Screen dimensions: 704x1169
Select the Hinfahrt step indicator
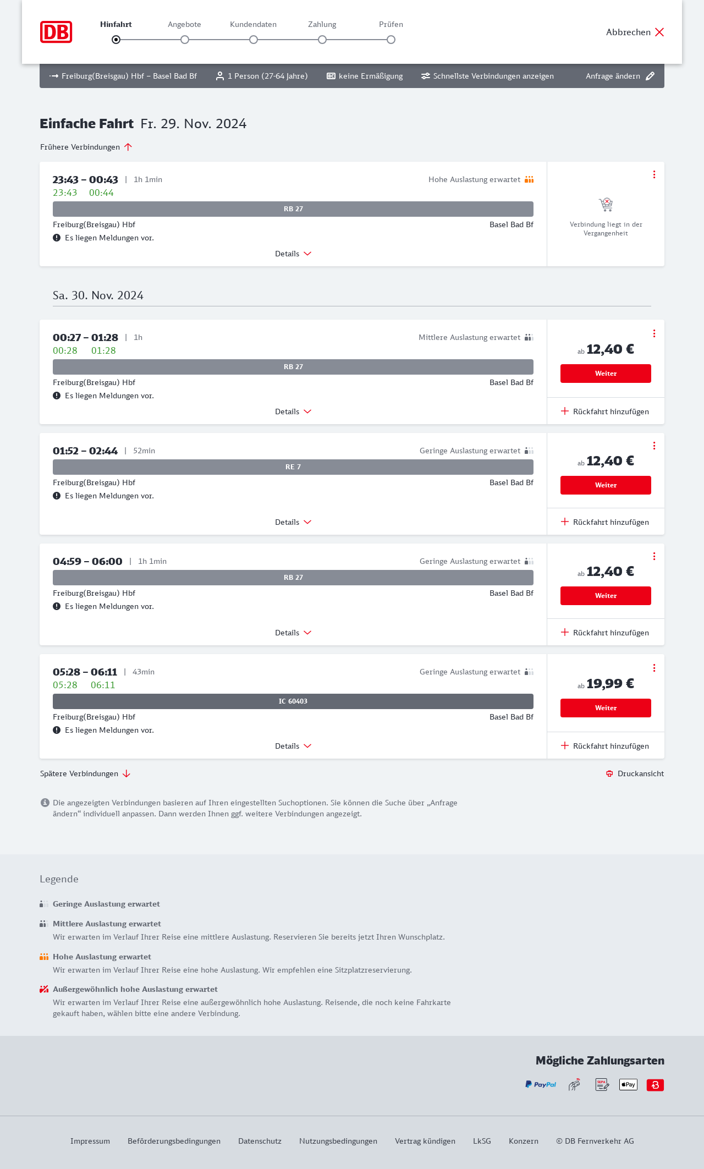point(116,40)
